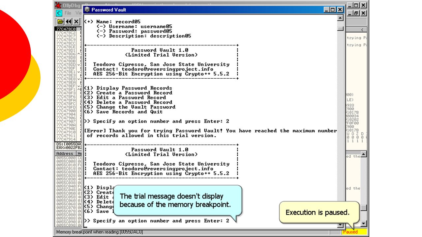Image resolution: width=422 pixels, height=237 pixels.
Task: Select dump row at address 0055C088
Action: pos(66,218)
